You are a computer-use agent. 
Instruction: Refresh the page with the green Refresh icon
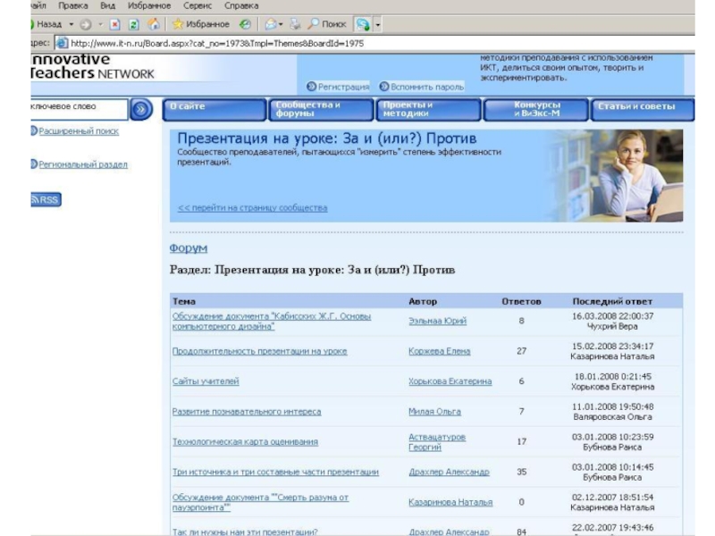coord(133,24)
